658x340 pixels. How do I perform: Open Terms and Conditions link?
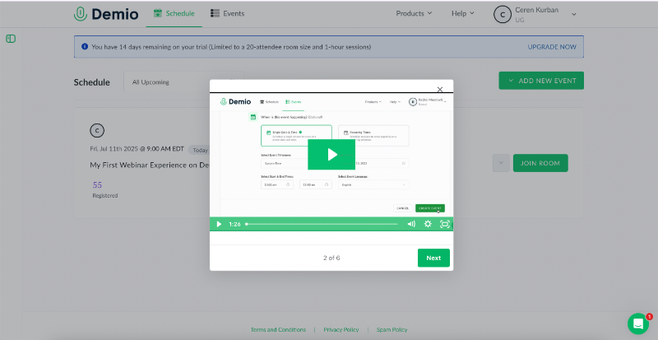pos(278,329)
